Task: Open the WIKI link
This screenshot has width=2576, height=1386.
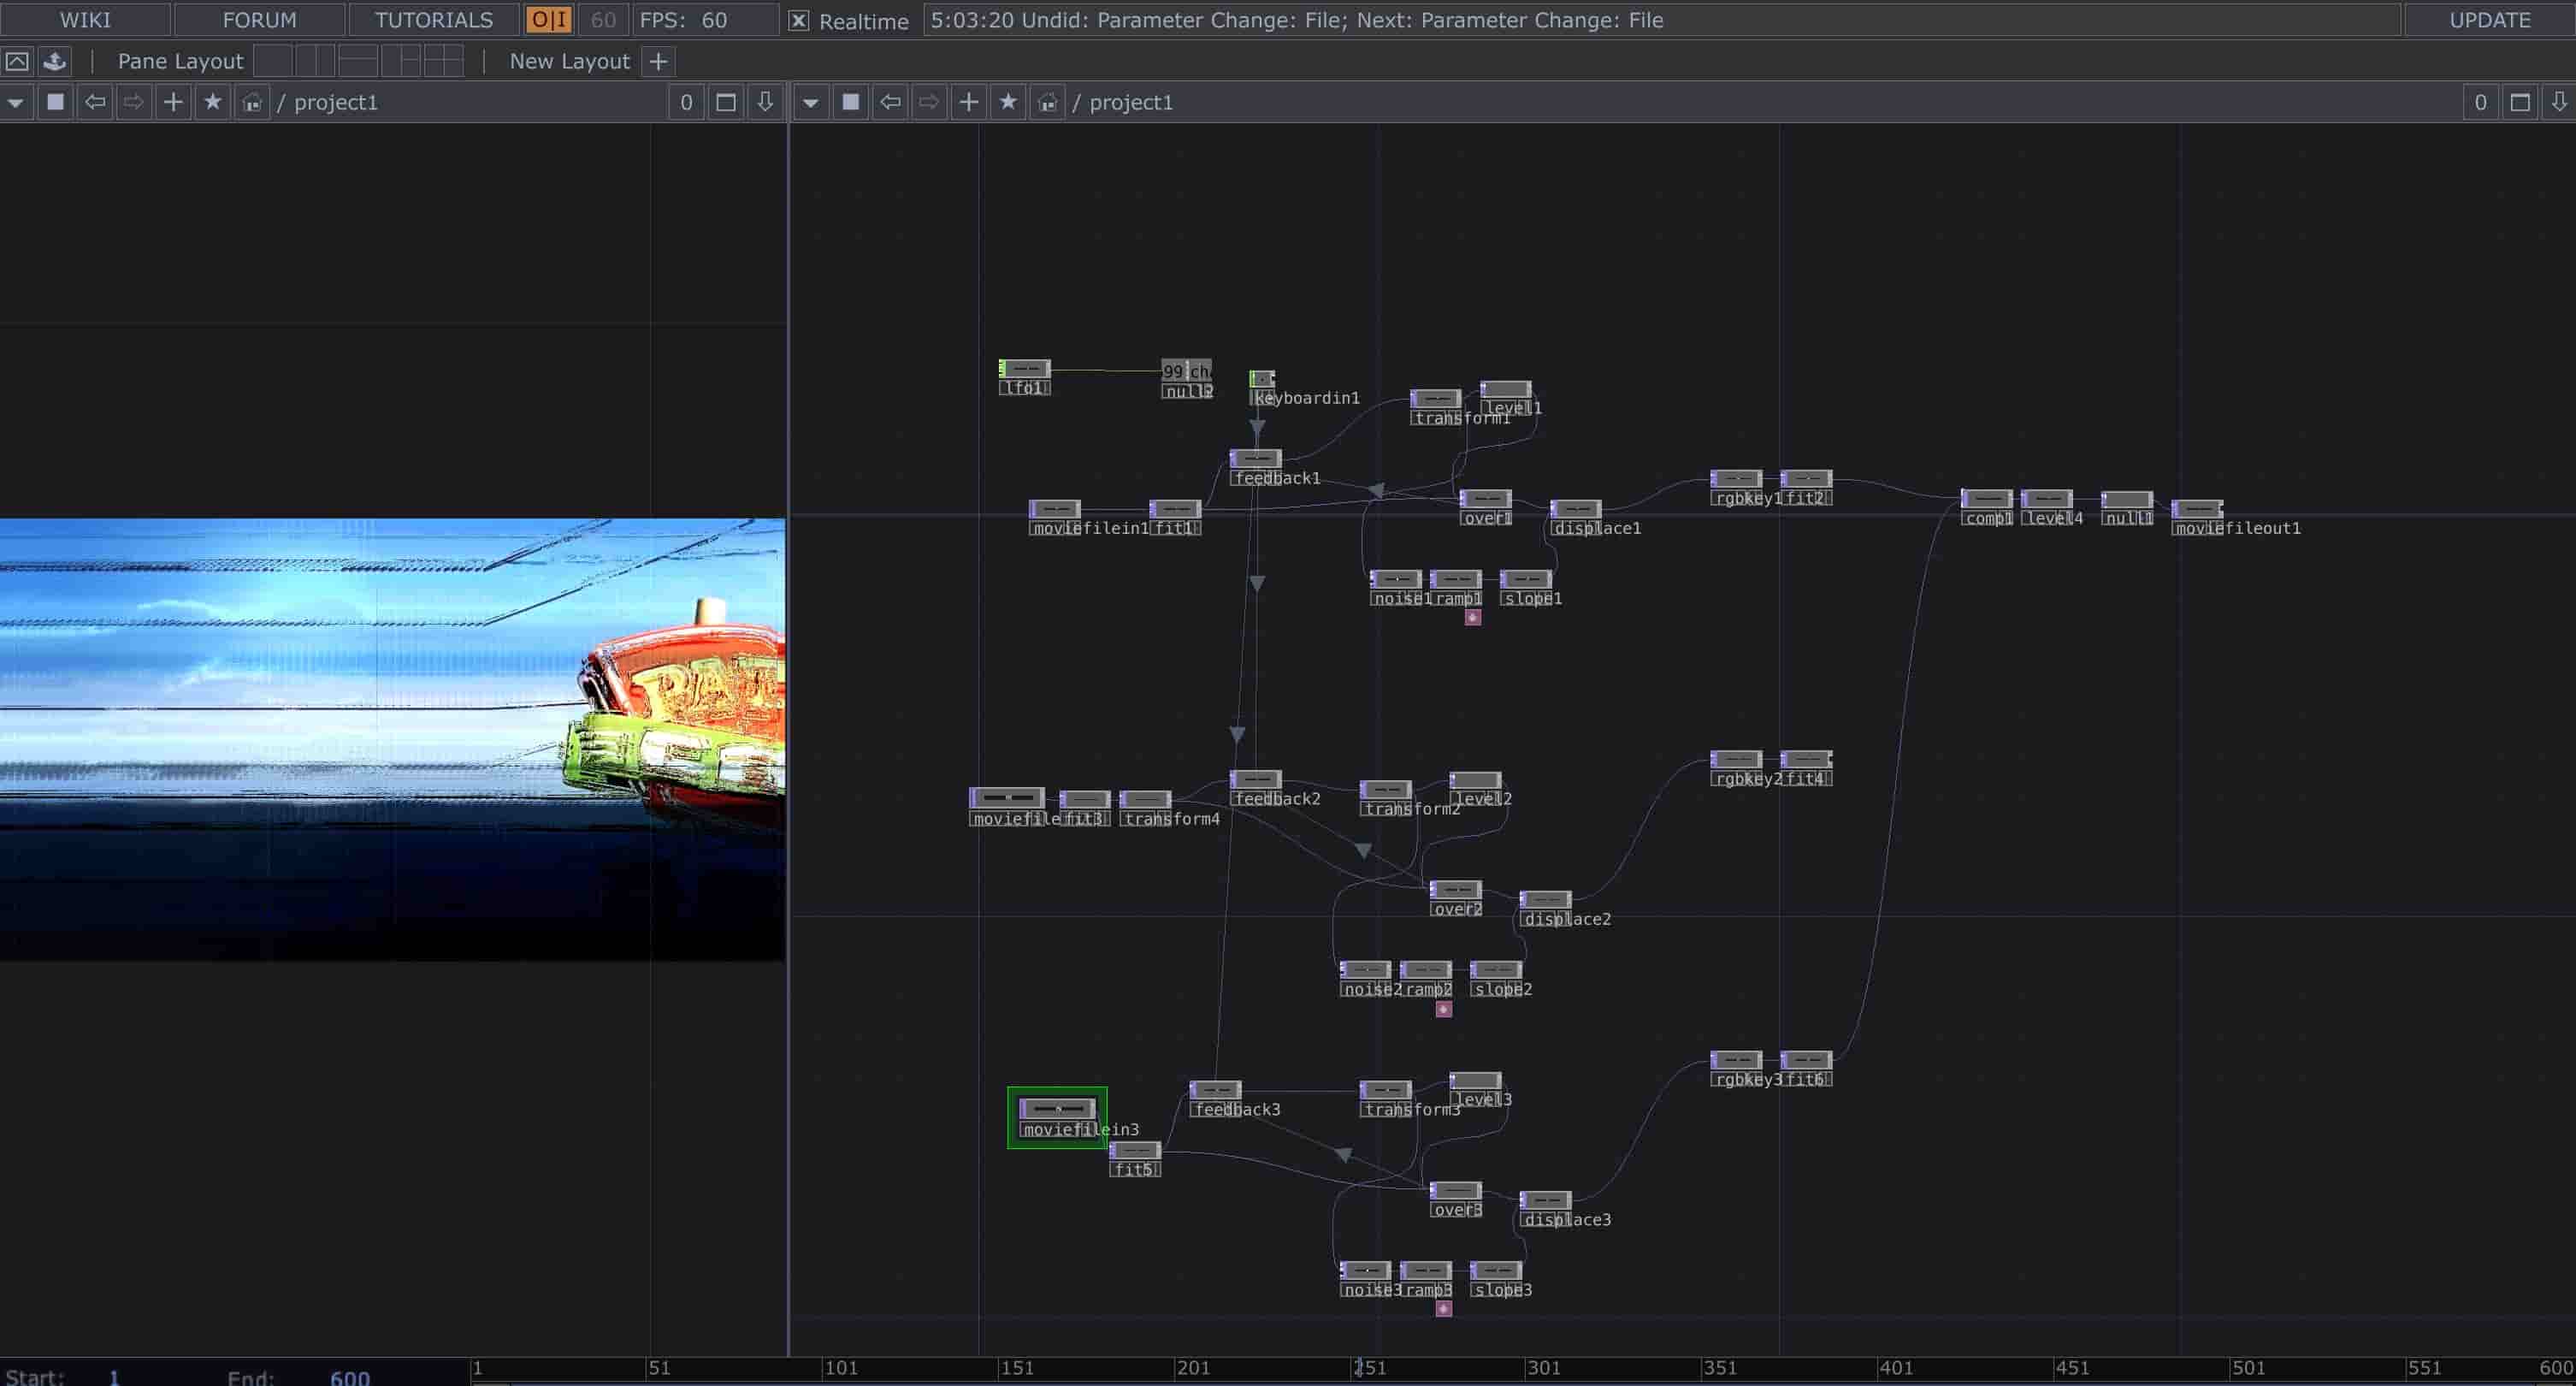Action: pos(85,20)
